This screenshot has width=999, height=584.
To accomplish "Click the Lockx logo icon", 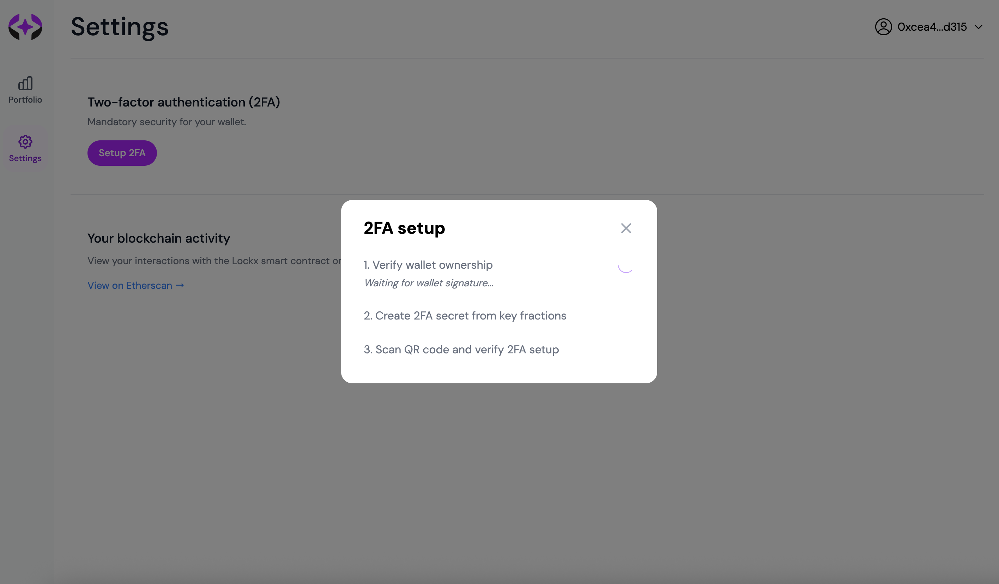I will (25, 26).
